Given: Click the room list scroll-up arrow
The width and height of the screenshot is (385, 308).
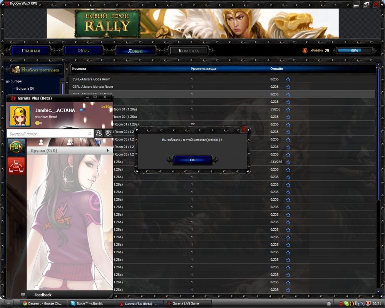Looking at the screenshot, I should (x=378, y=65).
